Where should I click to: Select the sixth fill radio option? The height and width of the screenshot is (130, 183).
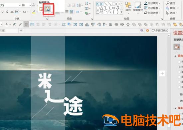179,87
